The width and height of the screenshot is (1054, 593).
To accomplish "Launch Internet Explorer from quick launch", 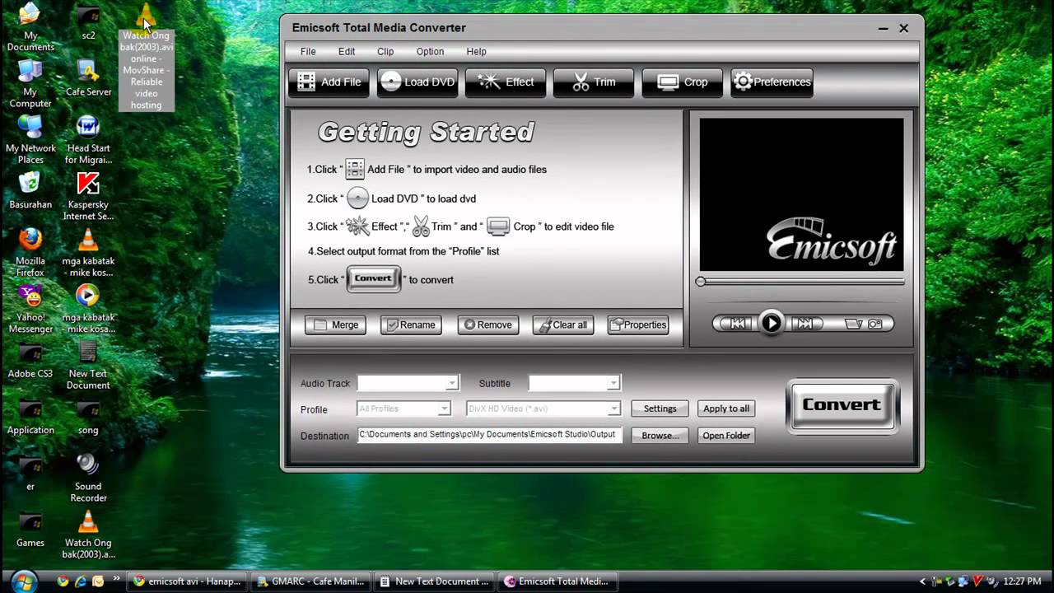I will tap(81, 581).
